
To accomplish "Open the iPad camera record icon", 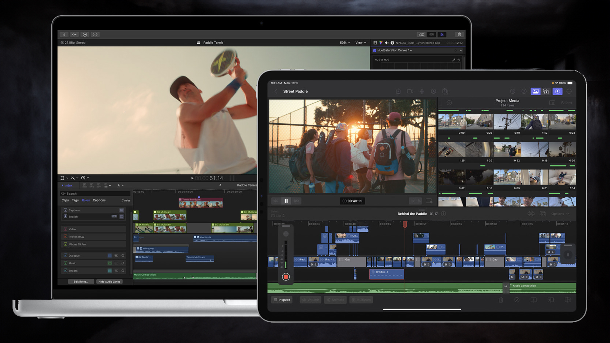I will pos(410,91).
